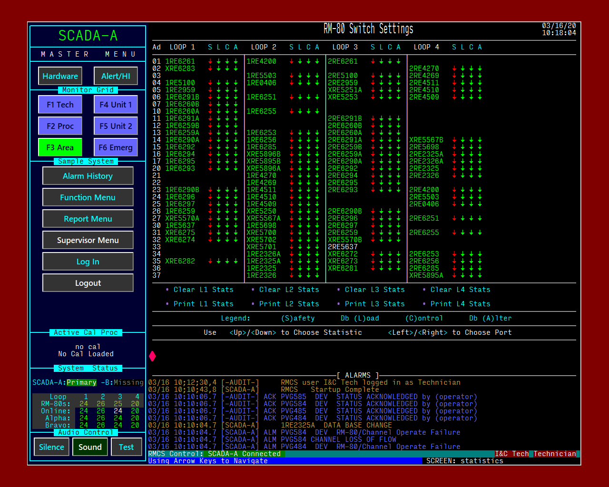609x487 pixels.
Task: Click LOOP 4 column header
Action: (x=426, y=47)
